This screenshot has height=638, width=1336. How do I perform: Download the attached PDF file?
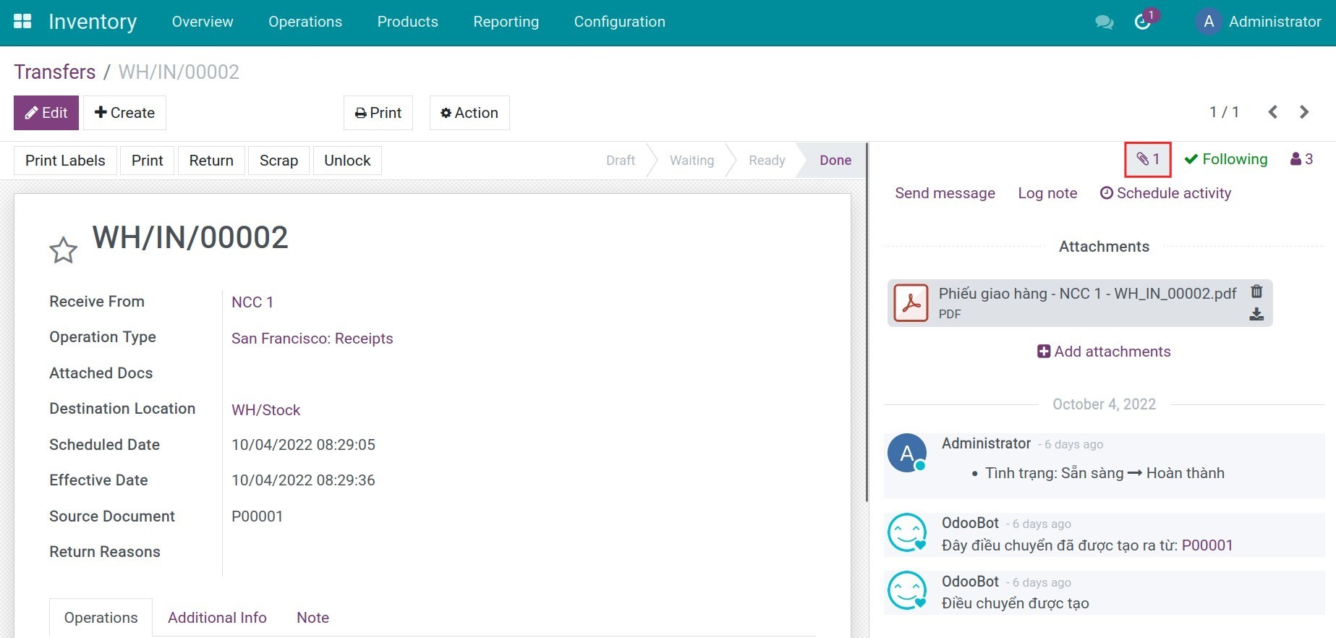pyautogui.click(x=1256, y=315)
